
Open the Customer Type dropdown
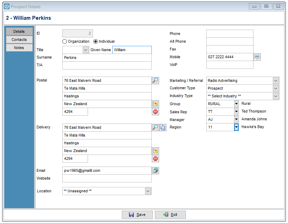[276, 89]
